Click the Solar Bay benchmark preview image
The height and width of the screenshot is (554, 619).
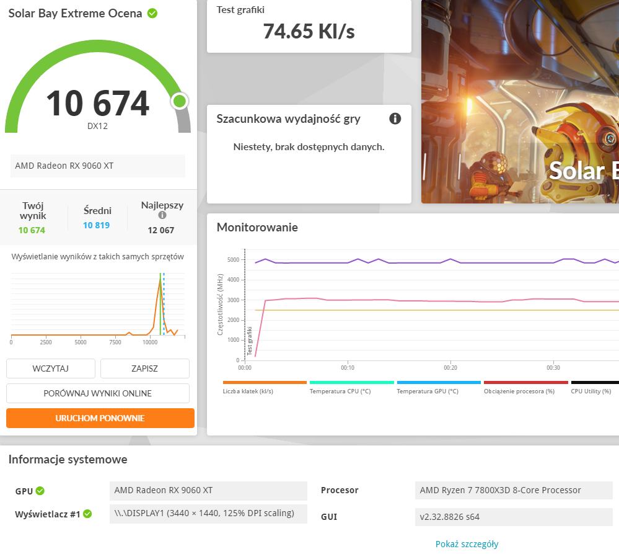(520, 102)
